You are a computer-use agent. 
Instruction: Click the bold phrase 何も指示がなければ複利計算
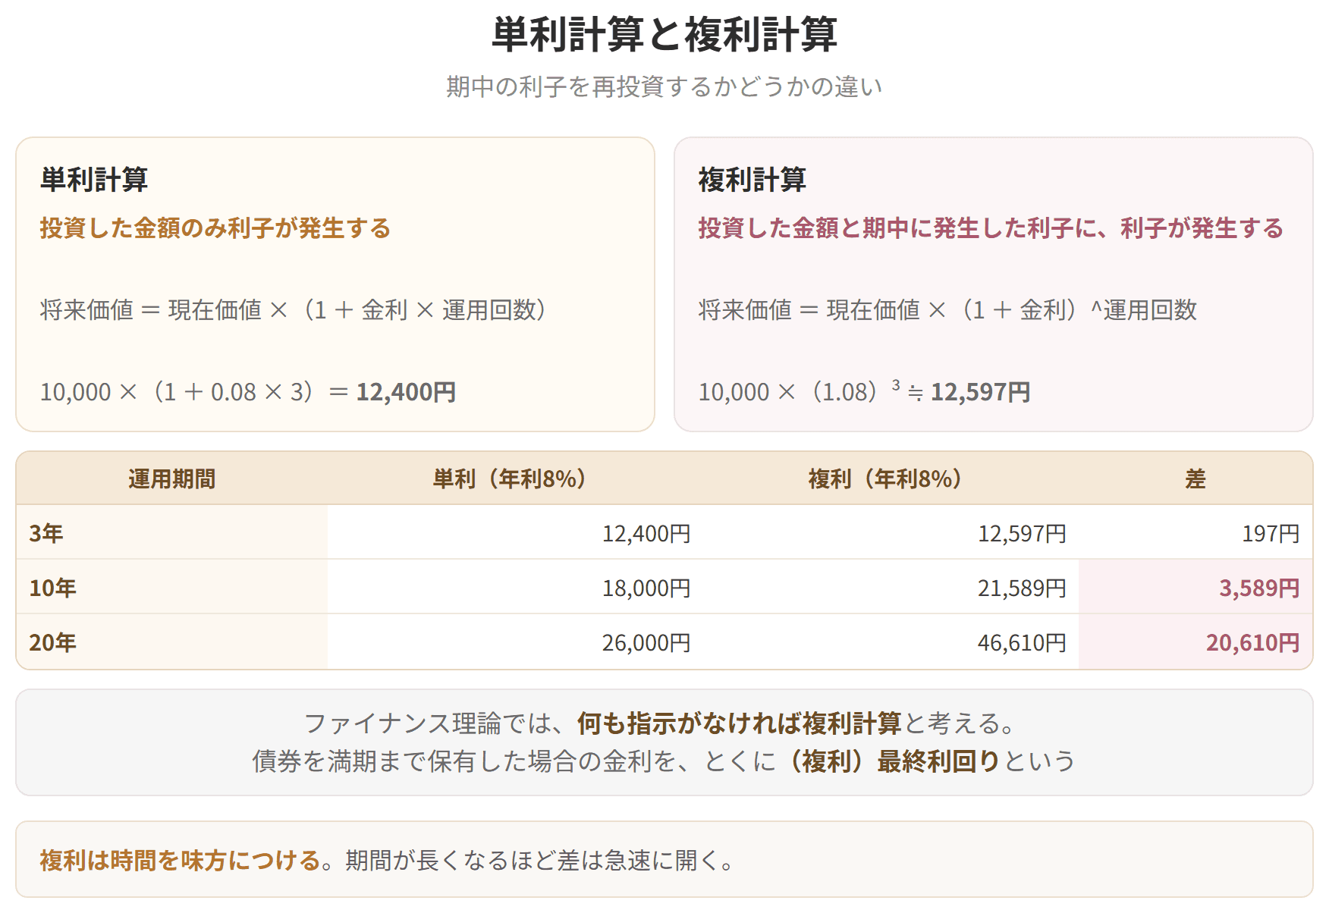(x=740, y=724)
